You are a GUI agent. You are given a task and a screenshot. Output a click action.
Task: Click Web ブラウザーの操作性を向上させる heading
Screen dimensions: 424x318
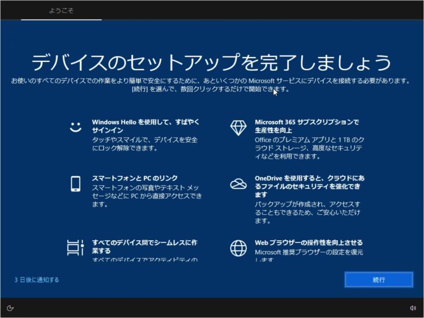tap(309, 242)
